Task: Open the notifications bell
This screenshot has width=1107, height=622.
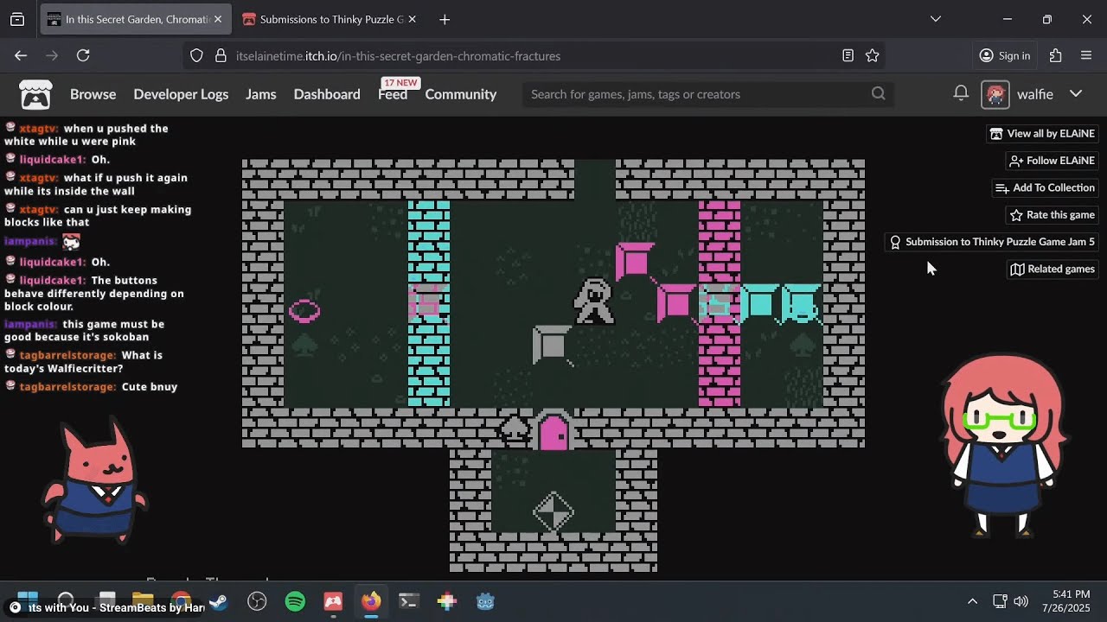Action: (x=961, y=93)
